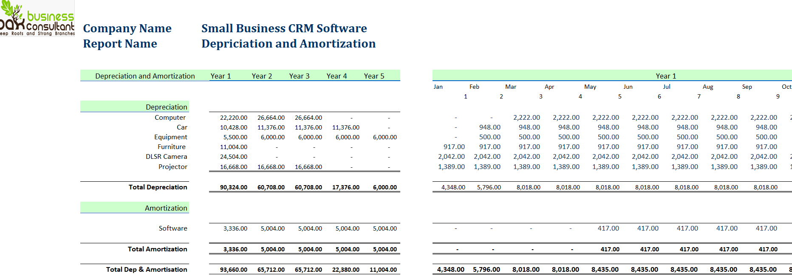Image resolution: width=792 pixels, height=276 pixels.
Task: Click Total Amortization May value 417.00
Action: point(610,249)
